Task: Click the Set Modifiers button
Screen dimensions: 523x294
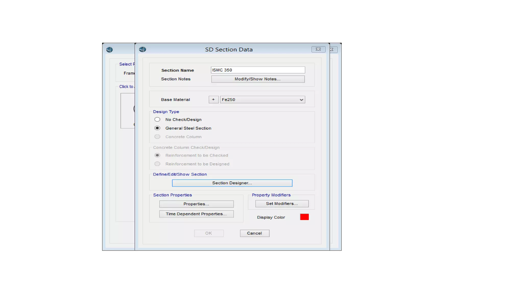Action: (x=282, y=204)
